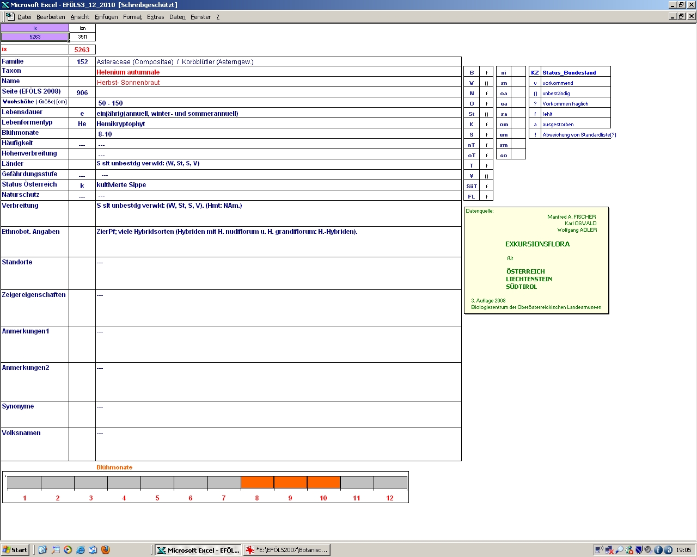Image resolution: width=697 pixels, height=557 pixels.
Task: Open the Datei menu
Action: pos(25,17)
